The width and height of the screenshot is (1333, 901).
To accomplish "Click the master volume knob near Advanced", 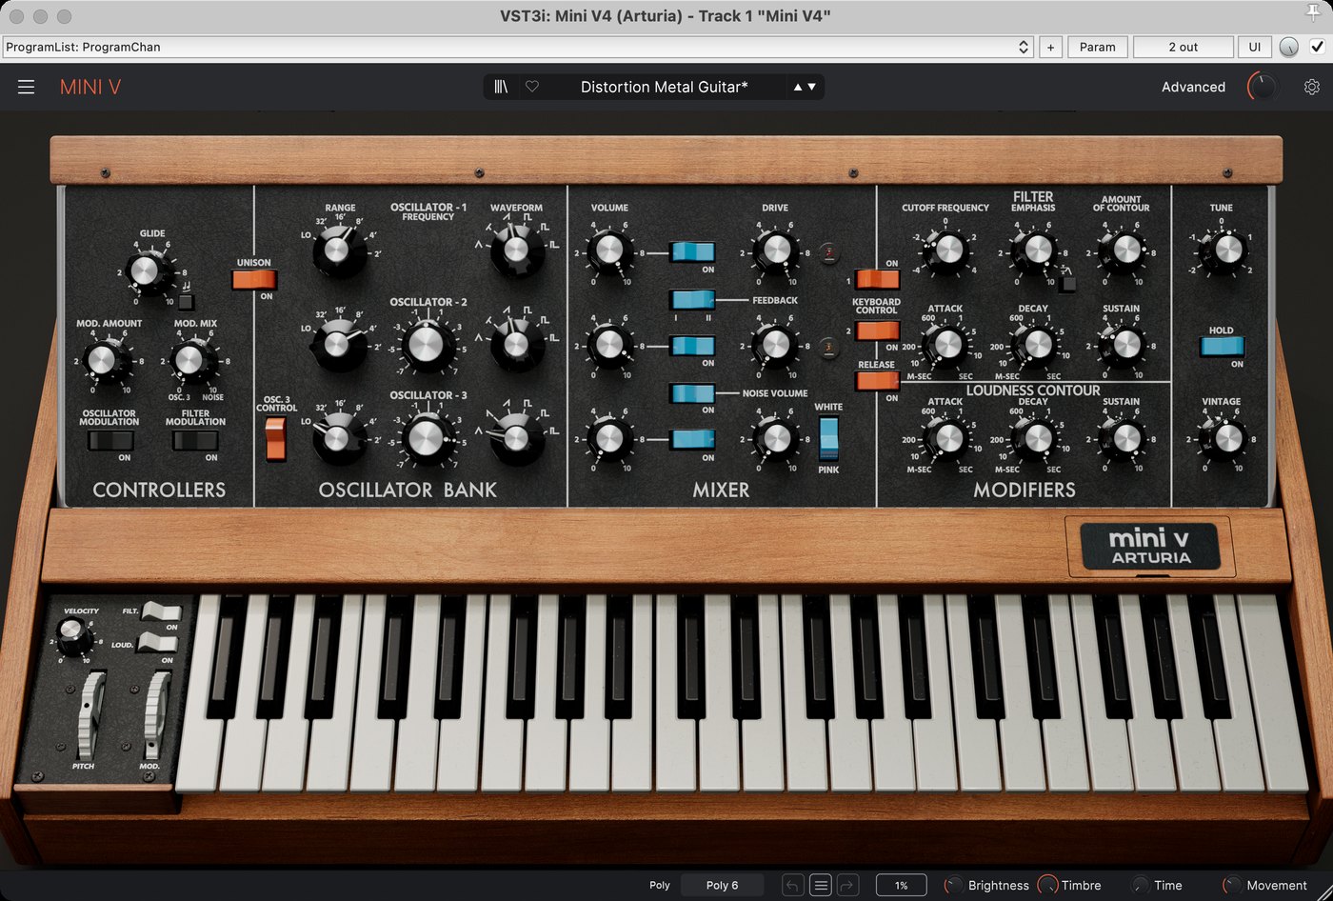I will point(1263,87).
